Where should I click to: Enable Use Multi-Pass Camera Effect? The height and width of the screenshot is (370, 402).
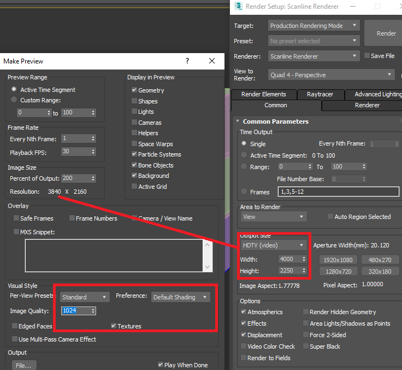click(15, 339)
